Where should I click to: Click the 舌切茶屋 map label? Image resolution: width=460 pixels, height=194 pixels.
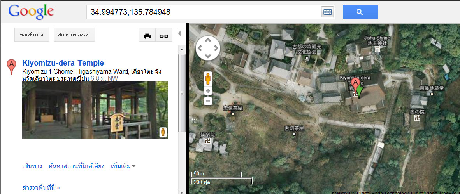[294, 128]
